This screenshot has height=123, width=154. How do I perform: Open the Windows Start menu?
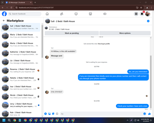4,120
